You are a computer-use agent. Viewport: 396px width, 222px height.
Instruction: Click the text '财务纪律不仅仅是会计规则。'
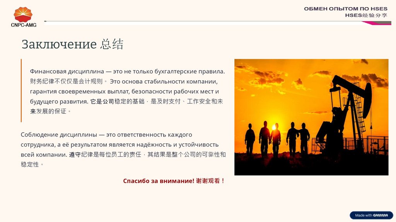(x=69, y=81)
